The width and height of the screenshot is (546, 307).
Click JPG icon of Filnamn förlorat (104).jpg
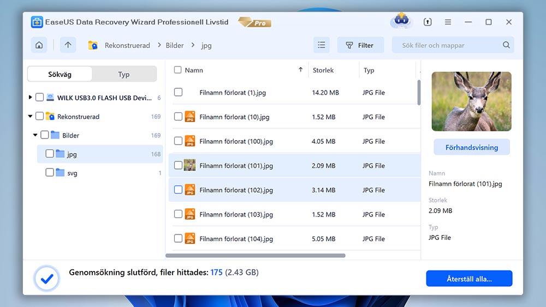190,238
